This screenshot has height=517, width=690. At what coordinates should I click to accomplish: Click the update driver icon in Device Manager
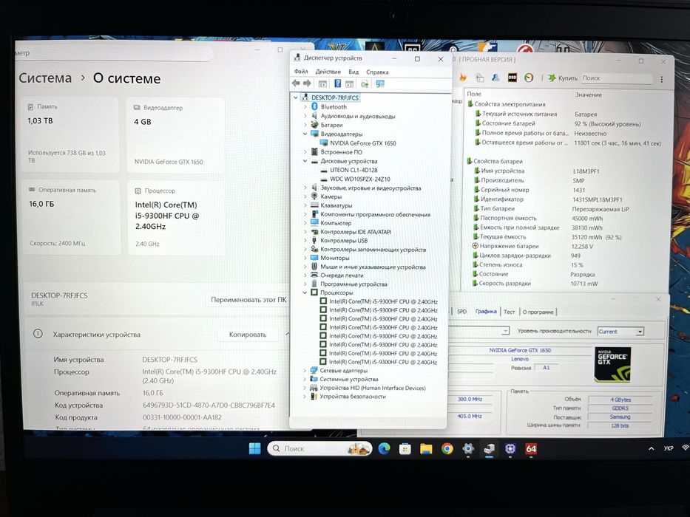pos(365,83)
